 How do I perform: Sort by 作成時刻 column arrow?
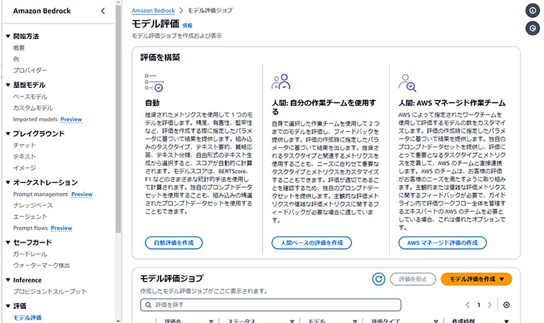(506, 321)
